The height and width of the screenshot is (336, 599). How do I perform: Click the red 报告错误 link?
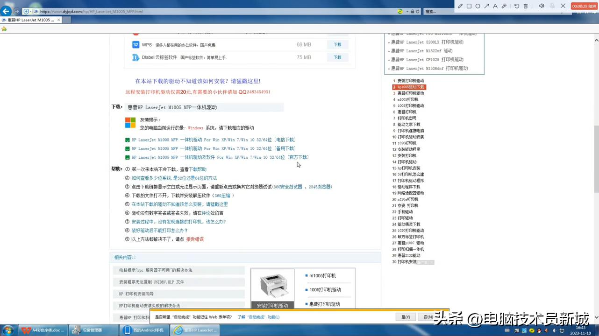click(x=195, y=239)
